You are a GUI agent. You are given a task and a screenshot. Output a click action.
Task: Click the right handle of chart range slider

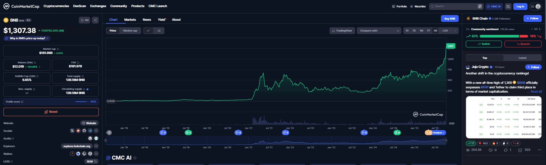pyautogui.click(x=446, y=140)
